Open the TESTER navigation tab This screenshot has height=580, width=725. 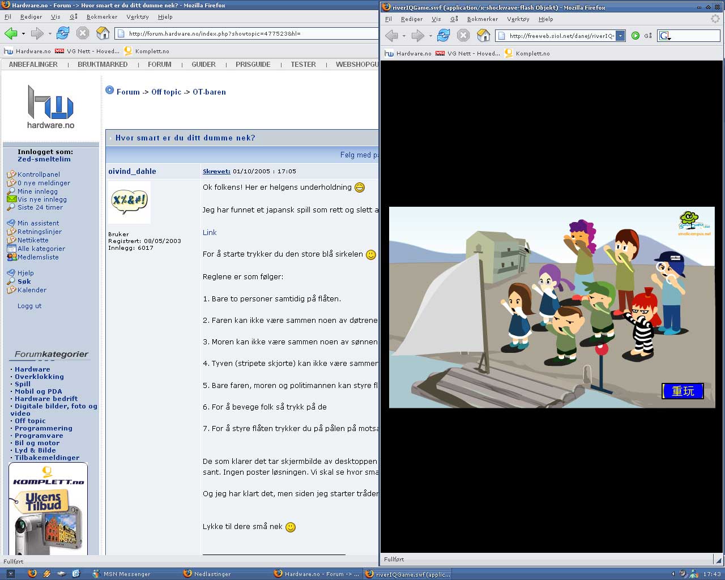pyautogui.click(x=303, y=65)
